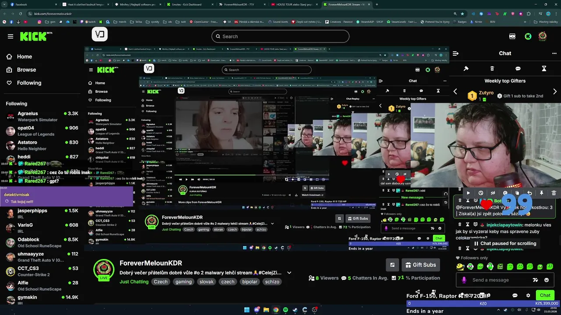Open the uhmaayyze channel in sidebar

click(x=42, y=257)
